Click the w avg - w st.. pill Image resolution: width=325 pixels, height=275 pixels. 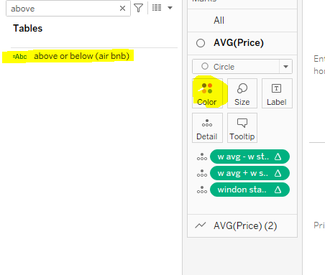pyautogui.click(x=250, y=157)
